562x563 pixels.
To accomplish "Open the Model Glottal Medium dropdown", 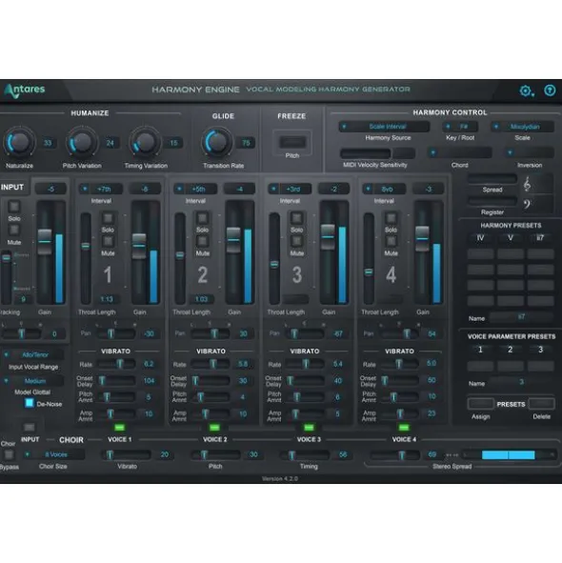I will coord(33,381).
